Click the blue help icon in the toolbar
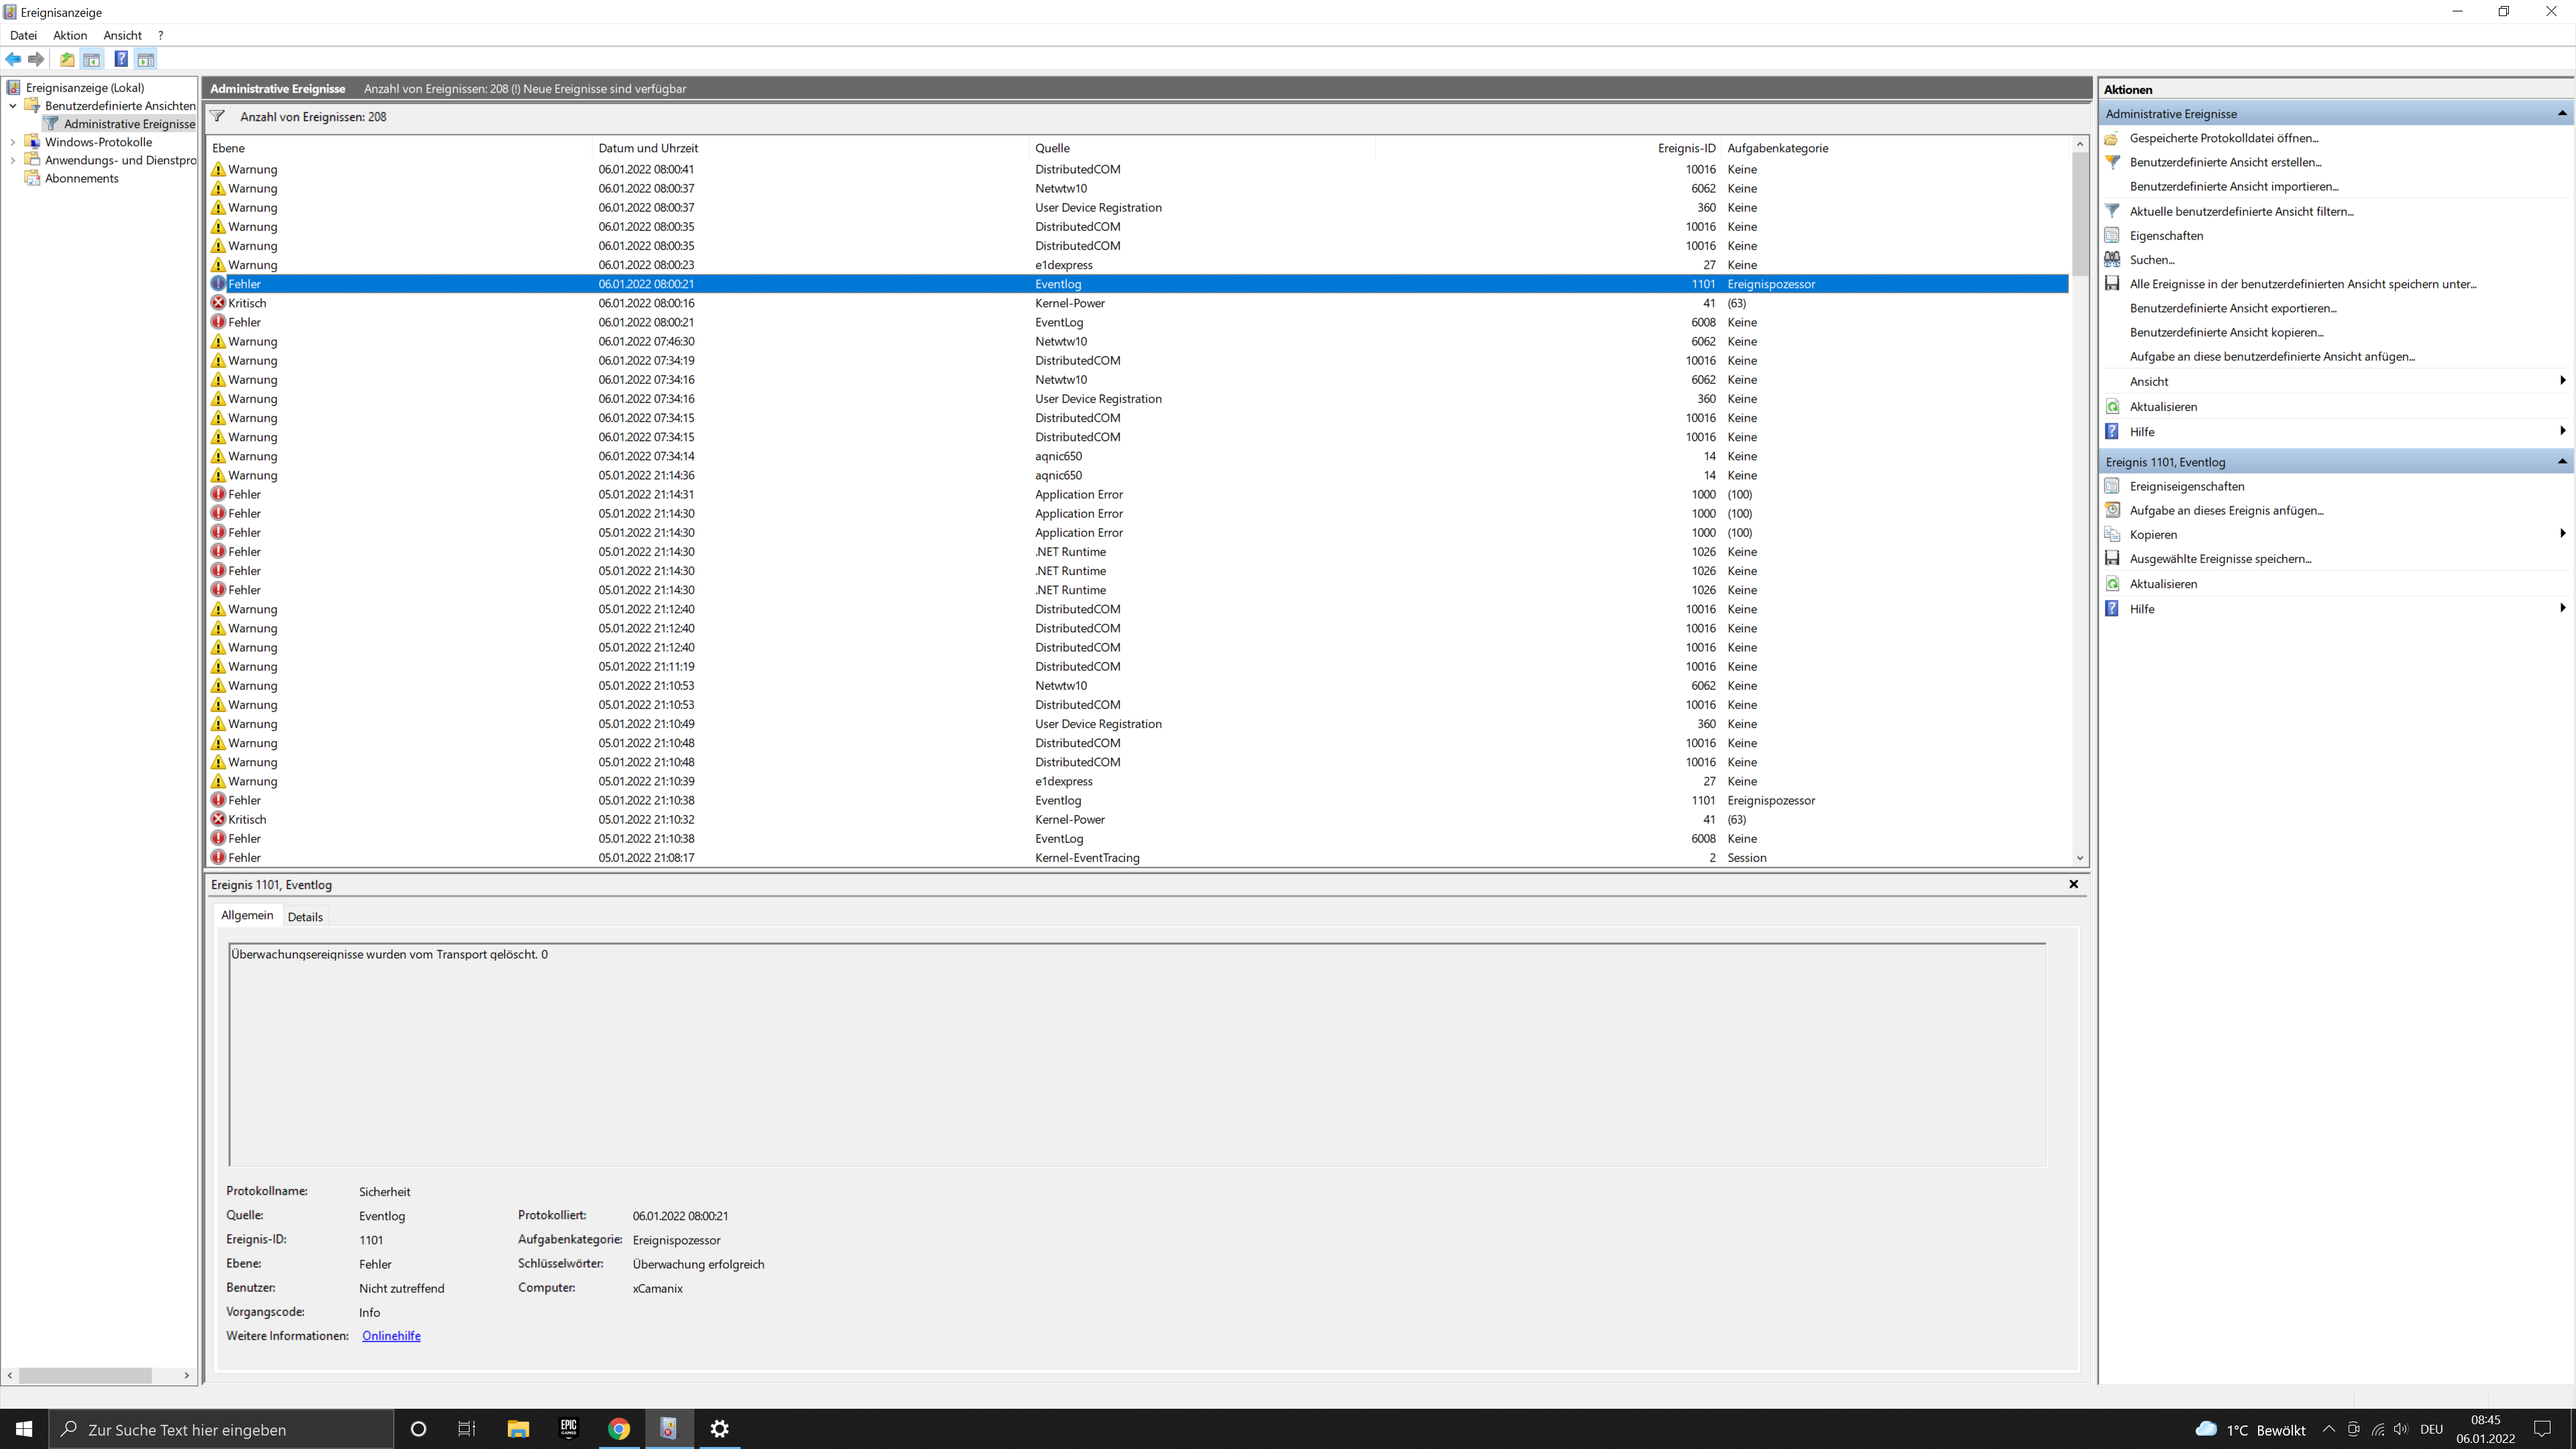2576x1449 pixels. [x=120, y=59]
